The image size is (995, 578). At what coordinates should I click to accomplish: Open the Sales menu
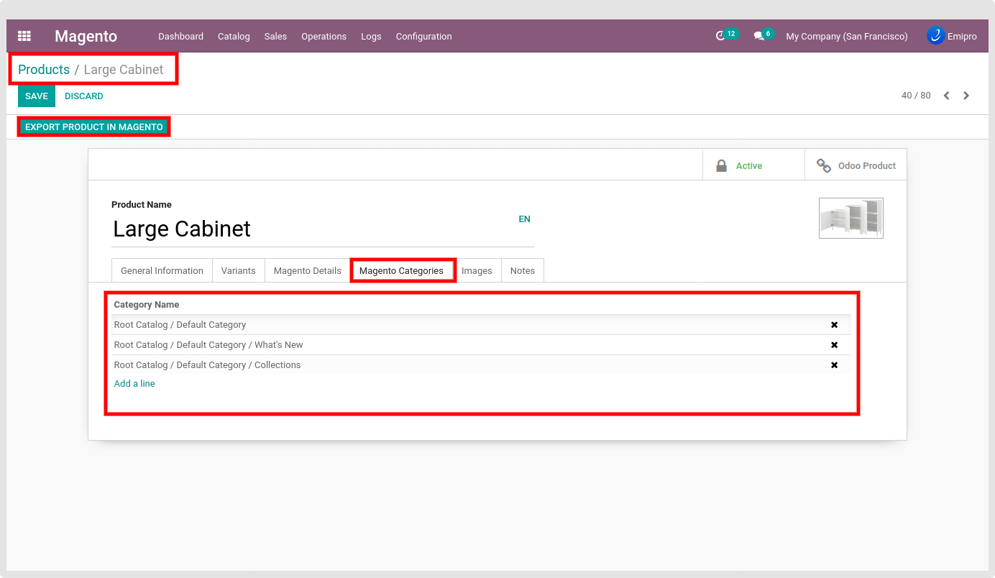pos(275,36)
